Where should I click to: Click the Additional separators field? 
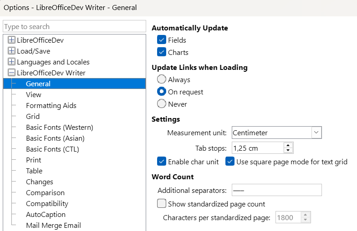276,190
